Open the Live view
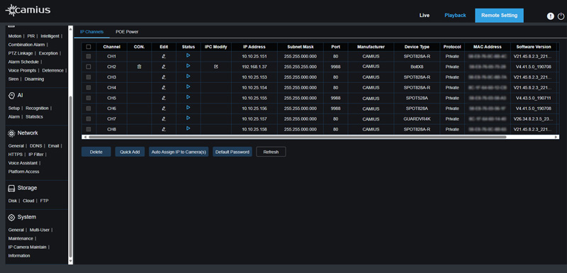This screenshot has width=567, height=273. point(424,16)
